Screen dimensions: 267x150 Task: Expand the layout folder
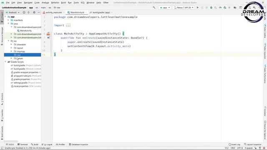[x=12, y=48]
